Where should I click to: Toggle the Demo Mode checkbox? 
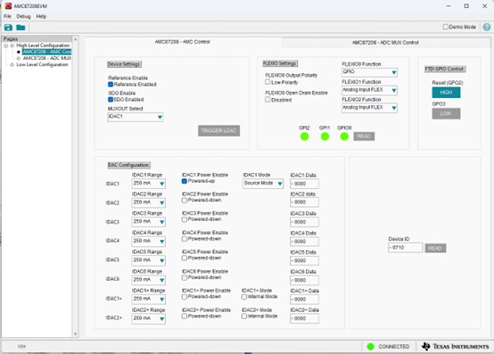(446, 27)
